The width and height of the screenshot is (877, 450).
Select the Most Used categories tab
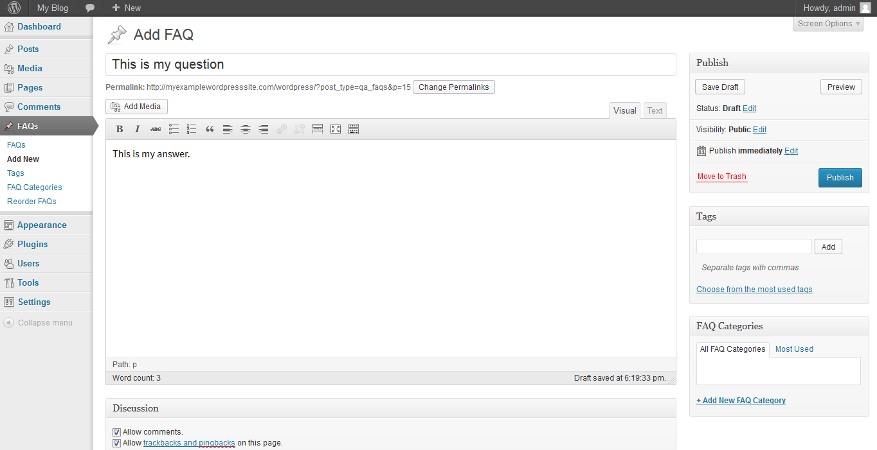click(794, 349)
